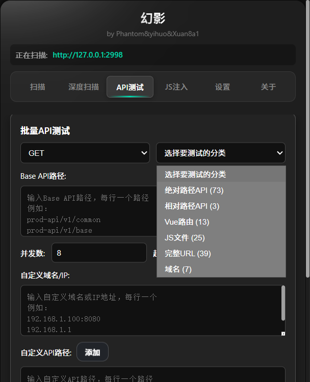This screenshot has height=382, width=310.
Task: Open the 设置 tab
Action: tap(222, 87)
